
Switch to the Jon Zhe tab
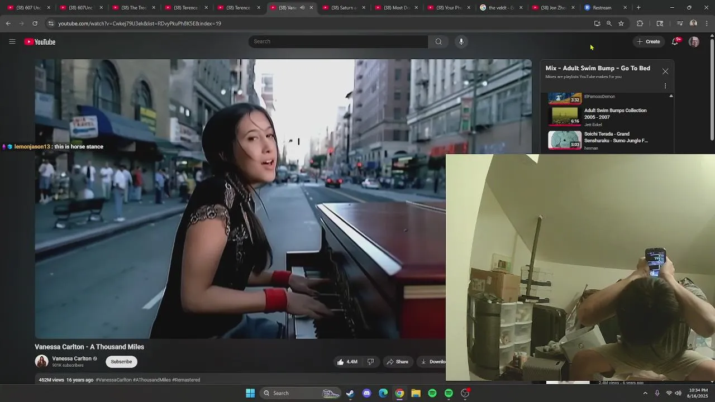[x=553, y=8]
